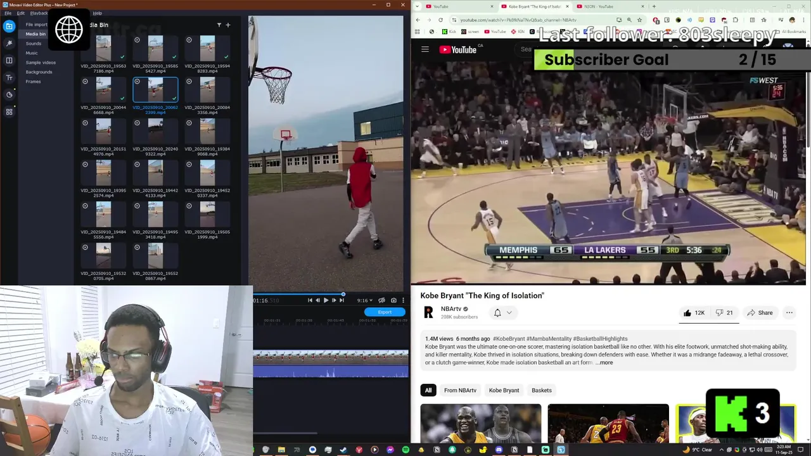Click the preview circle on VID_20250910_194424133.mp4
Screen dimensions: 811x456
point(137,165)
